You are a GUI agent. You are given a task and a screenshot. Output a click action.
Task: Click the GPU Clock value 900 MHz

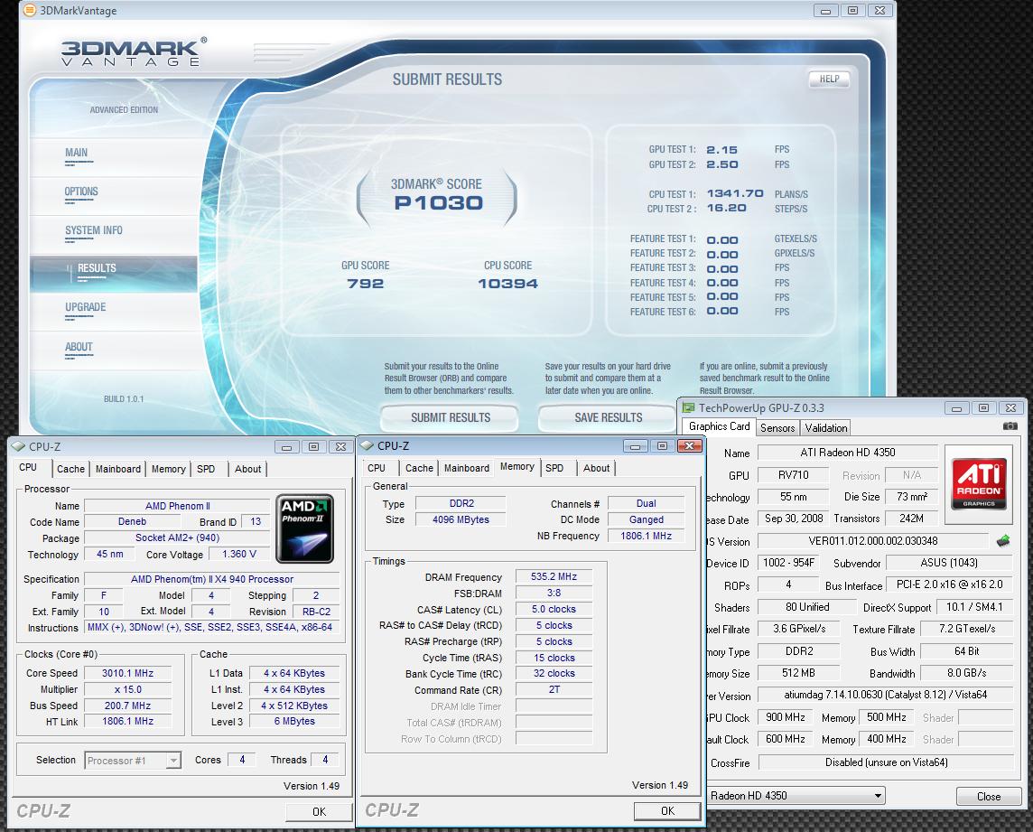click(x=786, y=717)
